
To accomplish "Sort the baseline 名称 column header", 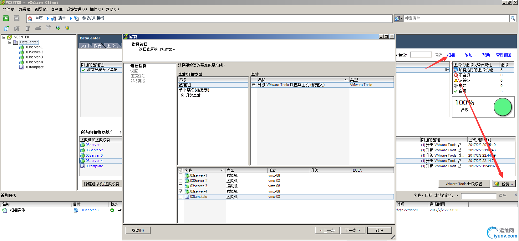I will tap(303, 80).
